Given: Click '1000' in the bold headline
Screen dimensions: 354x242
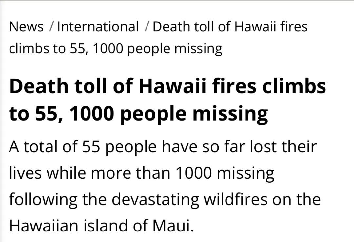Looking at the screenshot, I should coord(91,114).
